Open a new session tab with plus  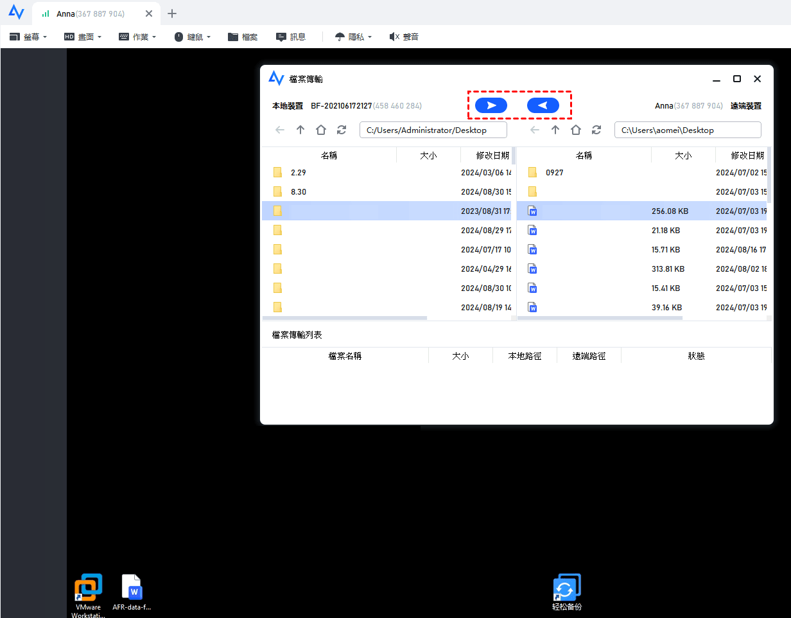point(172,13)
